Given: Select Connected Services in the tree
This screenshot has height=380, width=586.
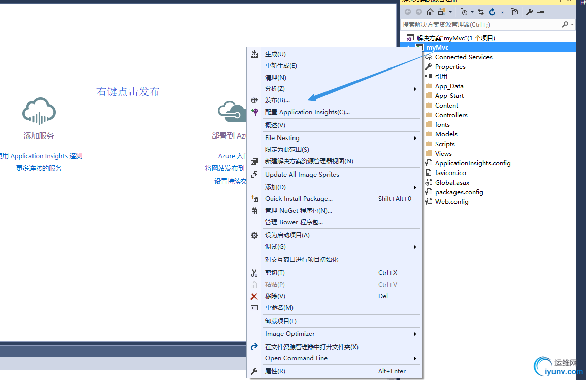Looking at the screenshot, I should point(464,57).
